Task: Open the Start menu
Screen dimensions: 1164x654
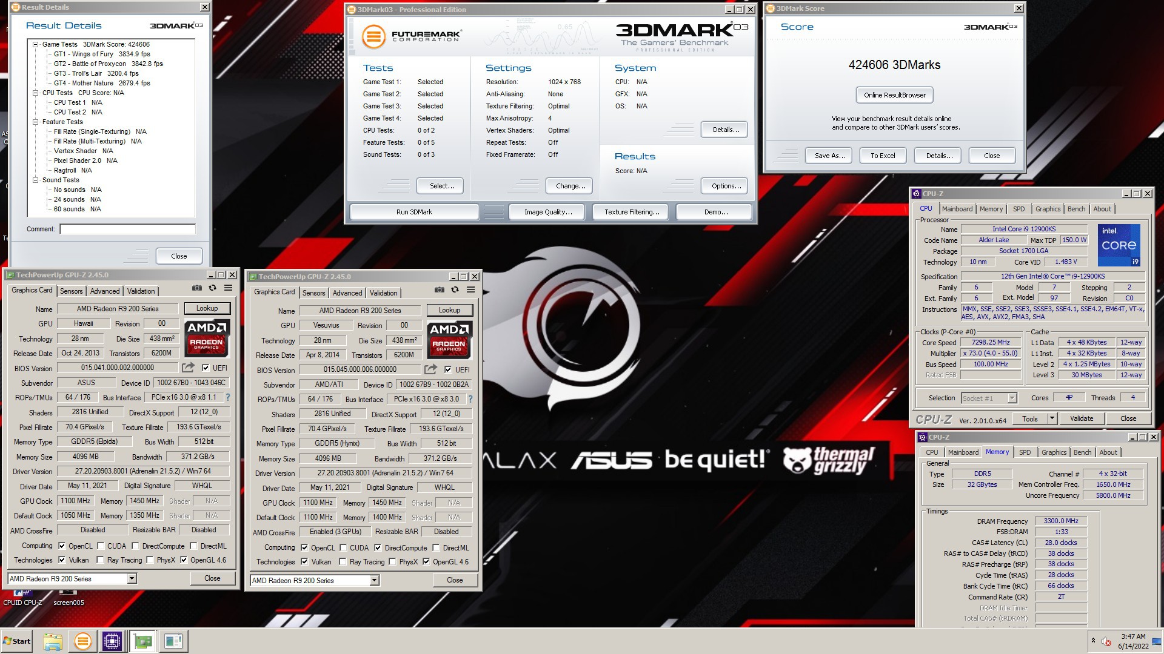Action: (x=17, y=641)
